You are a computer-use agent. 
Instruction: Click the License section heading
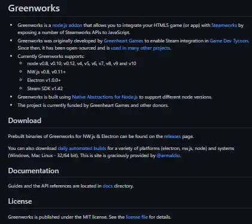click(x=20, y=201)
